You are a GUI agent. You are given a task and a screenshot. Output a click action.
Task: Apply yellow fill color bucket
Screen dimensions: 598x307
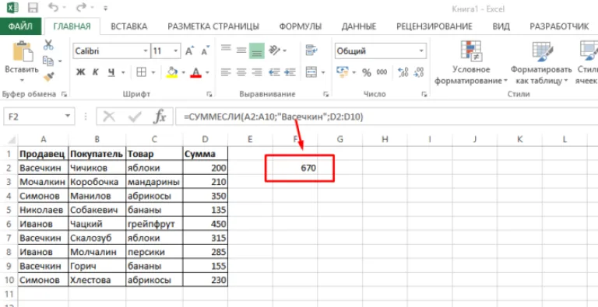point(172,72)
